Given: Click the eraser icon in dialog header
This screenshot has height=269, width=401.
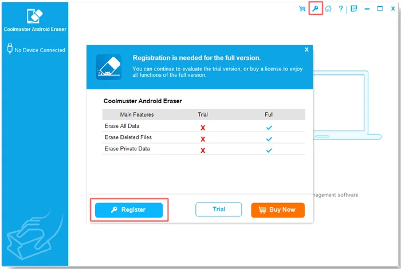Looking at the screenshot, I should [108, 67].
